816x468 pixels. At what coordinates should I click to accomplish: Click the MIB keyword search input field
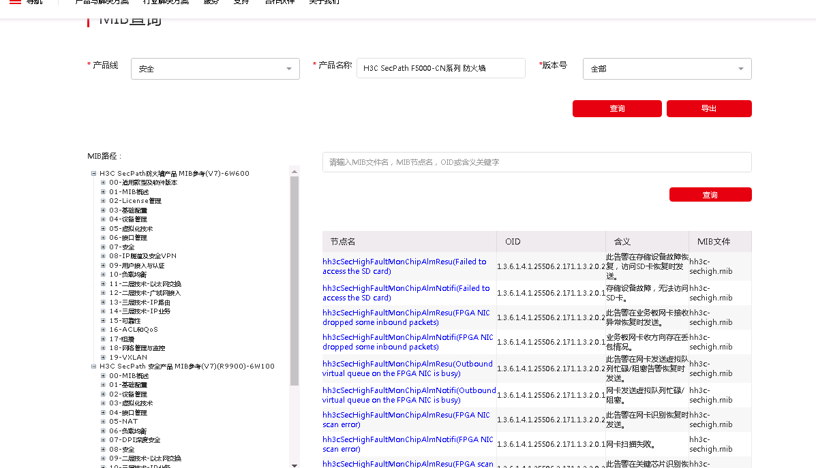pyautogui.click(x=537, y=162)
